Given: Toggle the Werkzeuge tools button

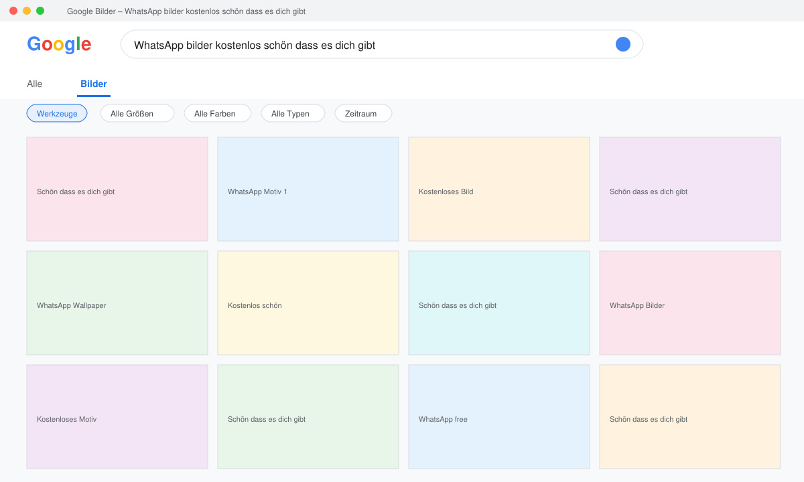Looking at the screenshot, I should coord(57,114).
